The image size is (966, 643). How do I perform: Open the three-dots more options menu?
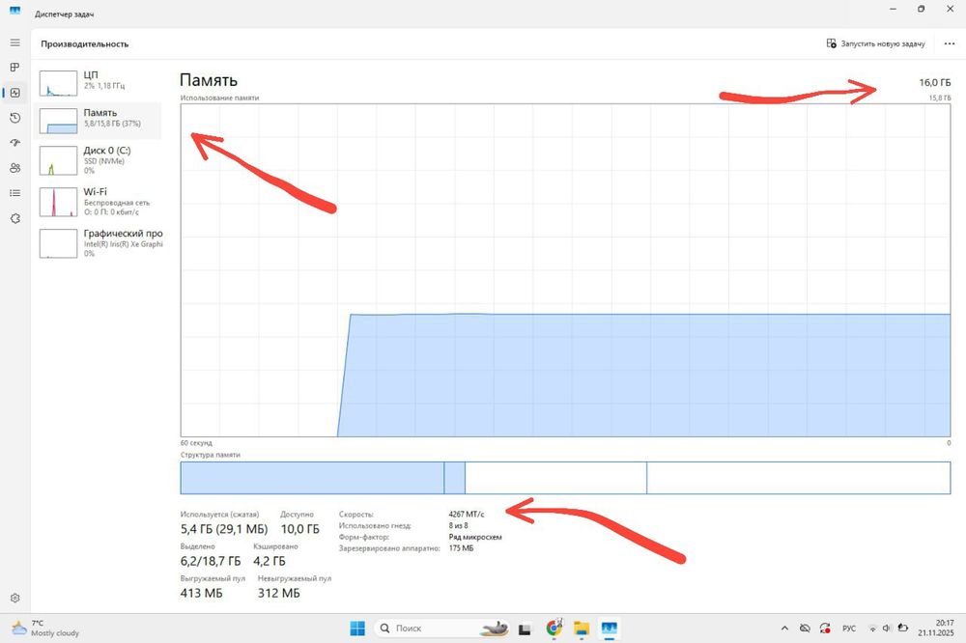pyautogui.click(x=950, y=43)
